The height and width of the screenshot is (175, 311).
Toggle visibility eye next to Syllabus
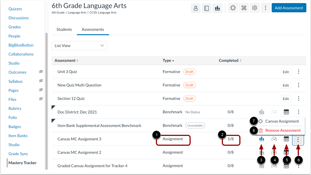pyautogui.click(x=41, y=81)
